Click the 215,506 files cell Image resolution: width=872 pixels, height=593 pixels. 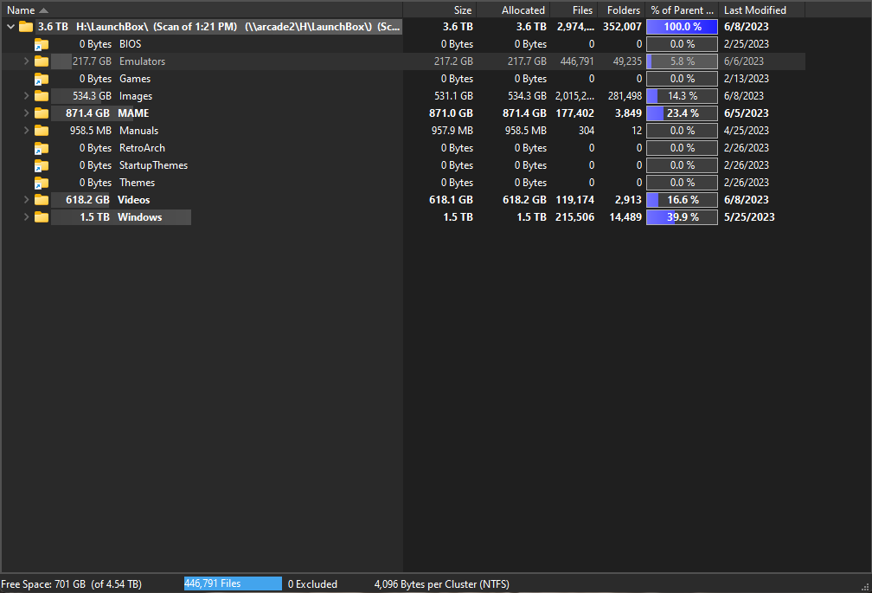[574, 217]
